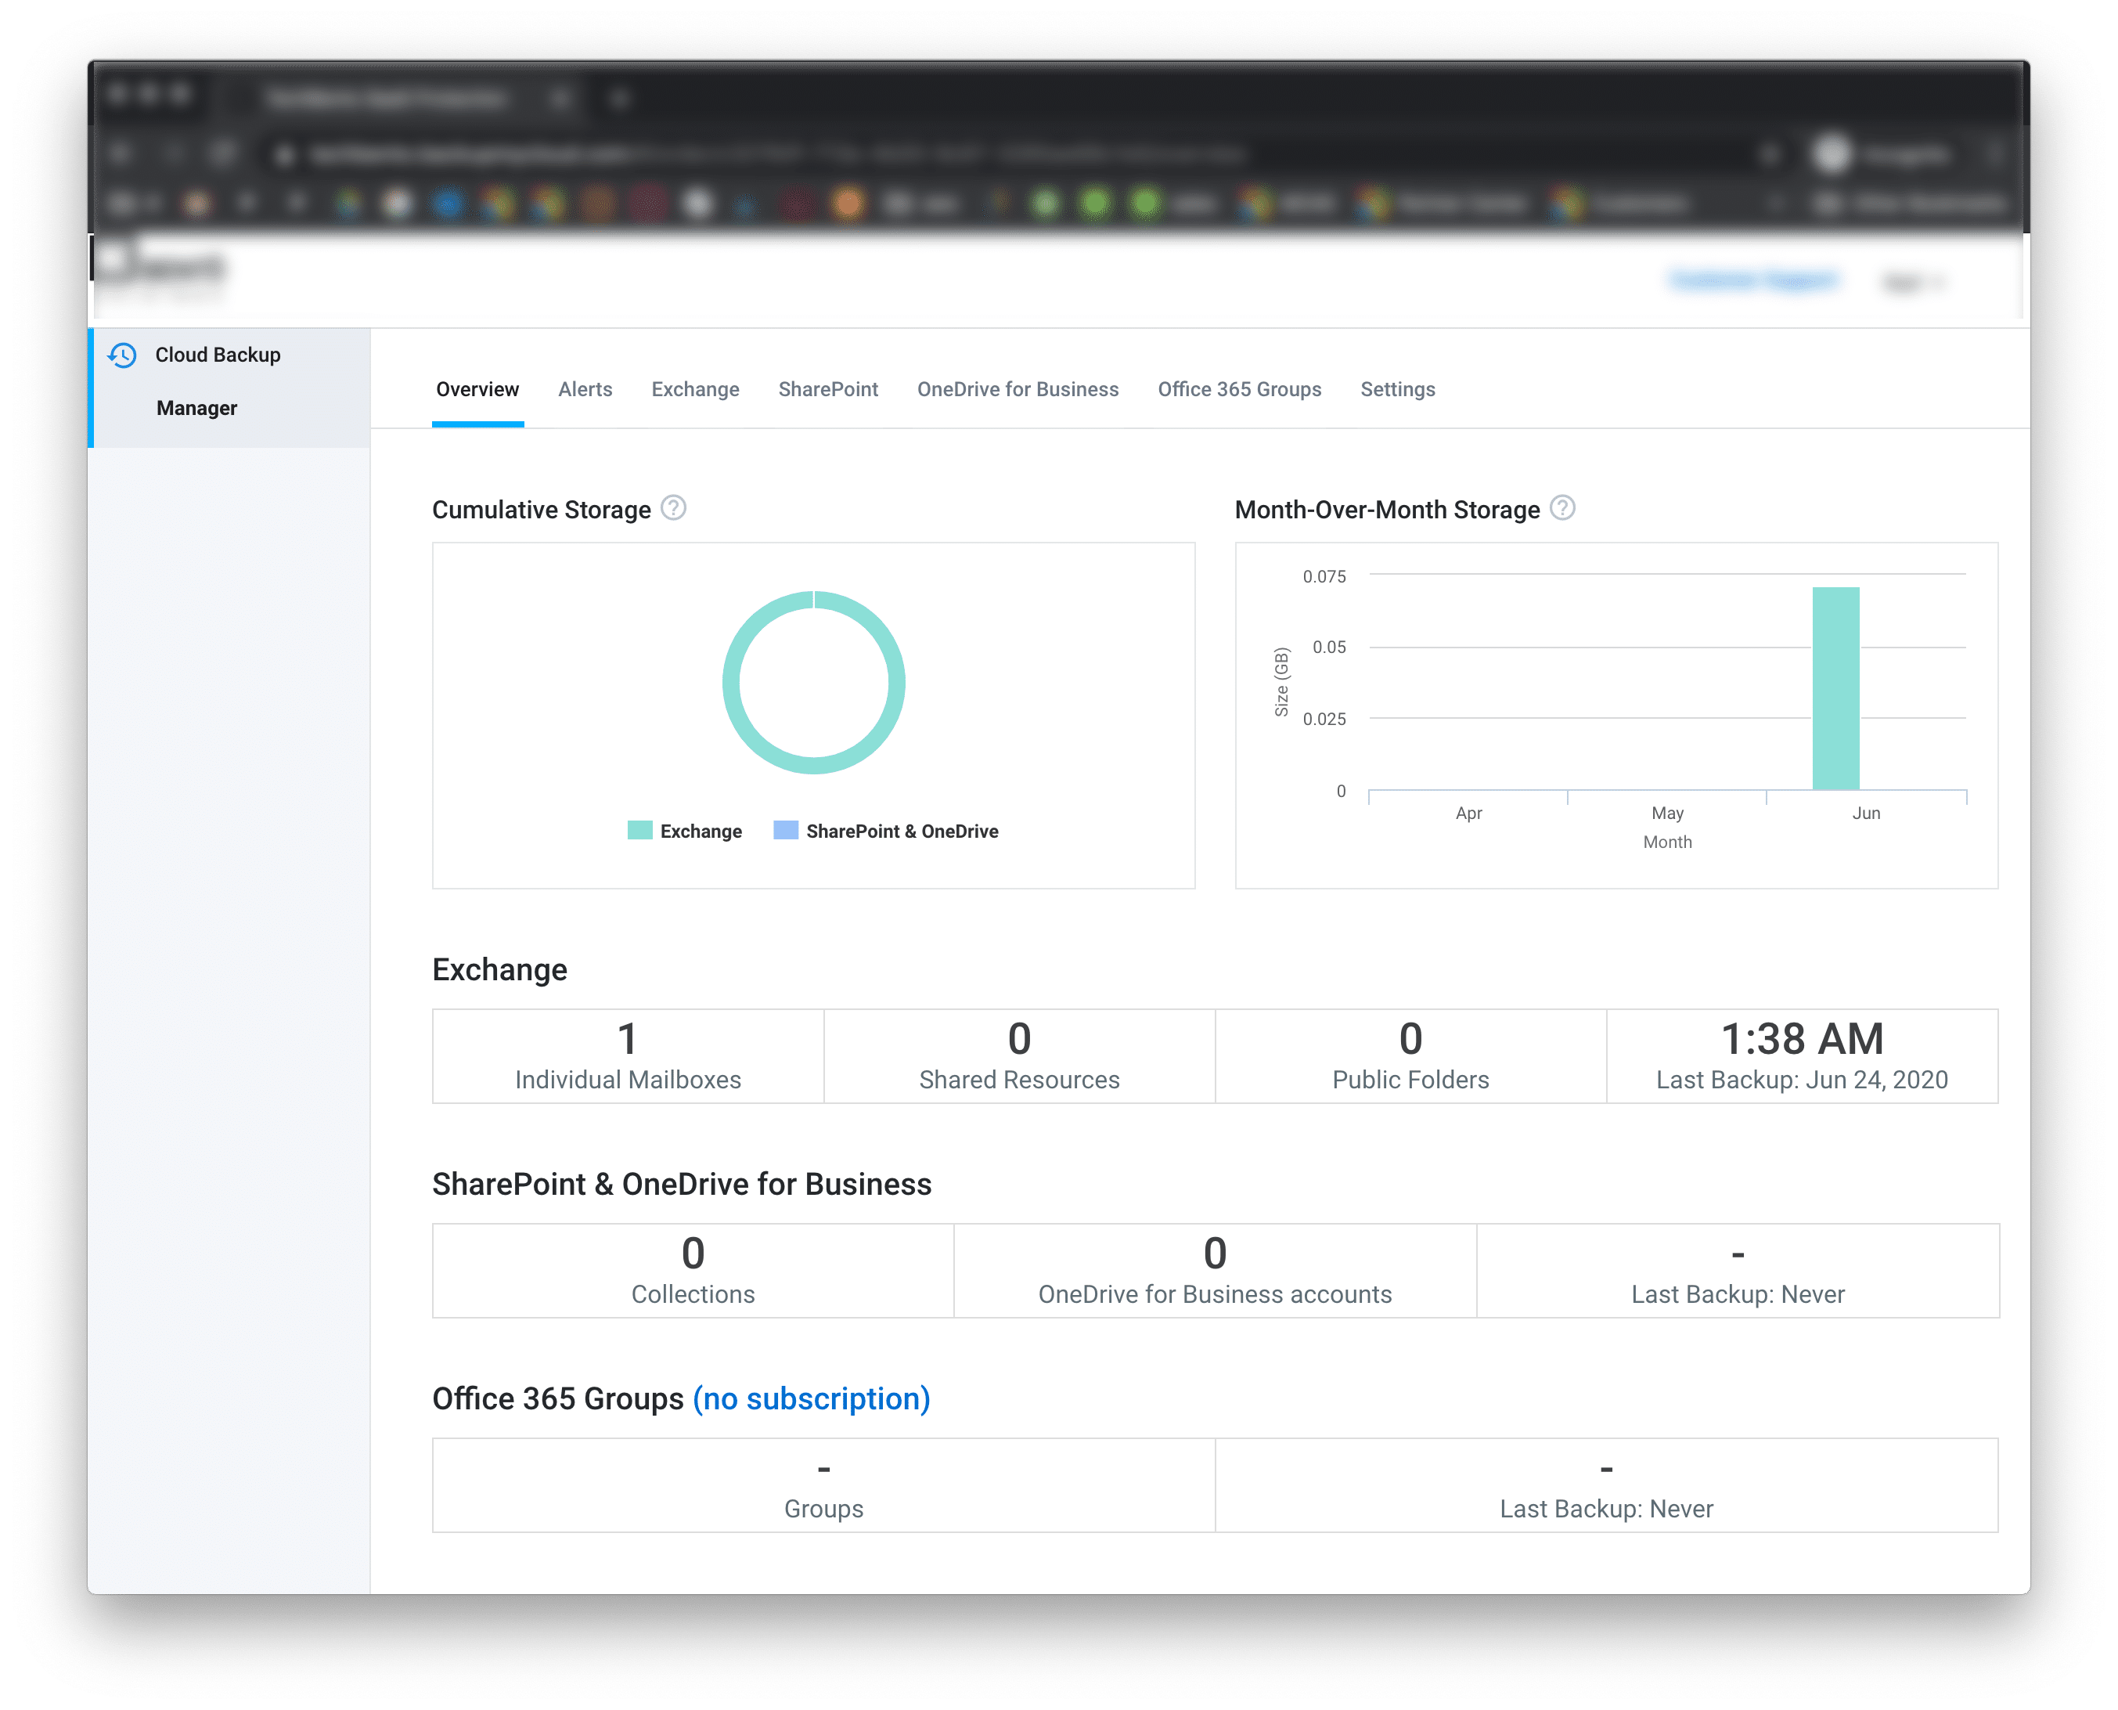Select Cloud Backup in the sidebar
Viewport: 2118px width, 1710px height.
218,355
